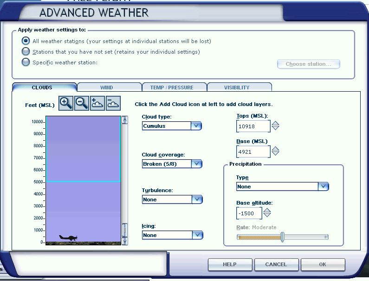
Task: Select 'All weather stations' radio button
Action: tap(26, 41)
